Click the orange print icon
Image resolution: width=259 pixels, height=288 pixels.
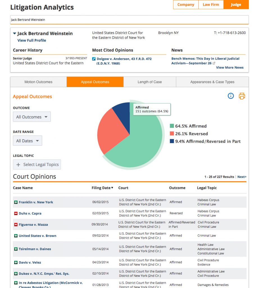[242, 96]
